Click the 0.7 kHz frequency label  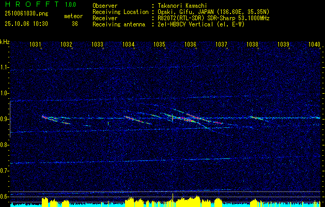coord(4,171)
